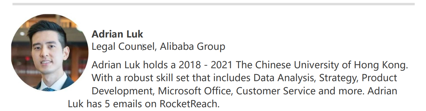Click the gray horizontal divider bar
Image resolution: width=426 pixels, height=111 pixels.
pos(213,4)
